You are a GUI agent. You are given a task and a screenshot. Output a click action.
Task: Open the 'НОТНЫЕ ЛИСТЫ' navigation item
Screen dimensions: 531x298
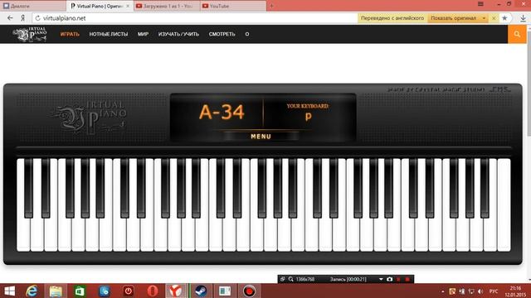point(109,34)
